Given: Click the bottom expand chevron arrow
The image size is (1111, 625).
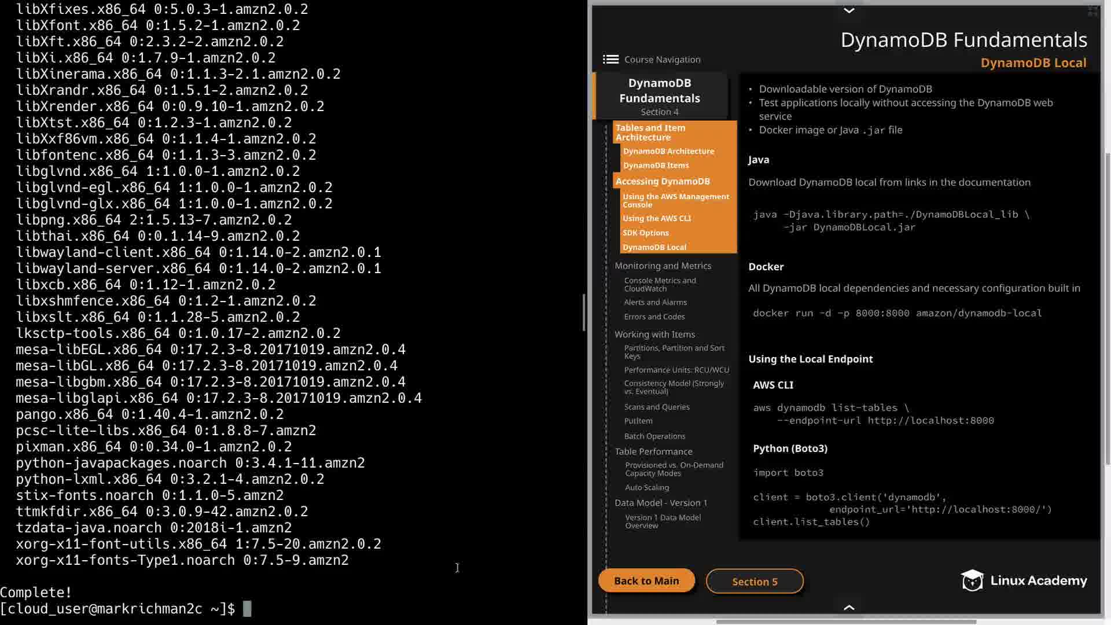Looking at the screenshot, I should [849, 607].
